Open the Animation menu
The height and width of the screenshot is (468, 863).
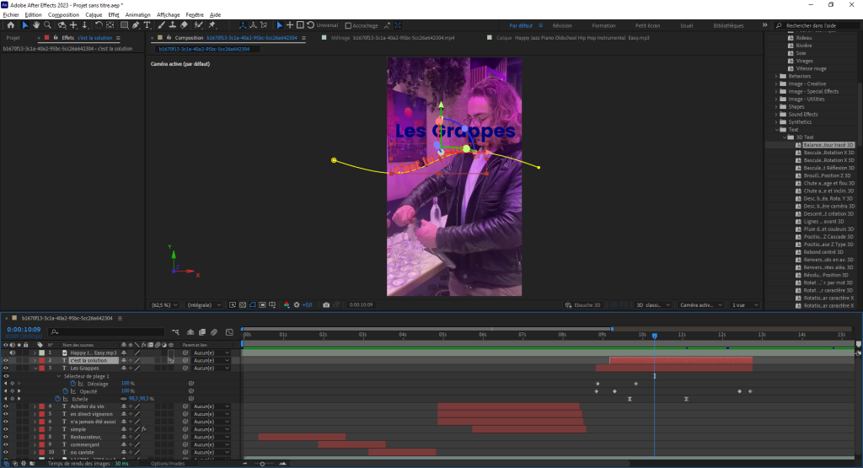138,14
